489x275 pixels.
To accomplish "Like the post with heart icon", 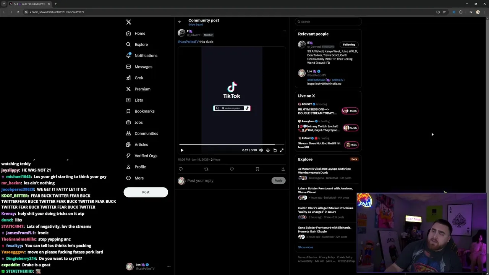I will tap(232, 169).
